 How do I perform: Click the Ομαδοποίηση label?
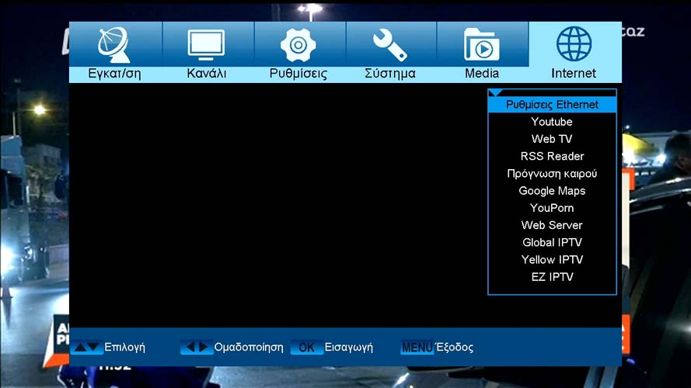coord(249,348)
